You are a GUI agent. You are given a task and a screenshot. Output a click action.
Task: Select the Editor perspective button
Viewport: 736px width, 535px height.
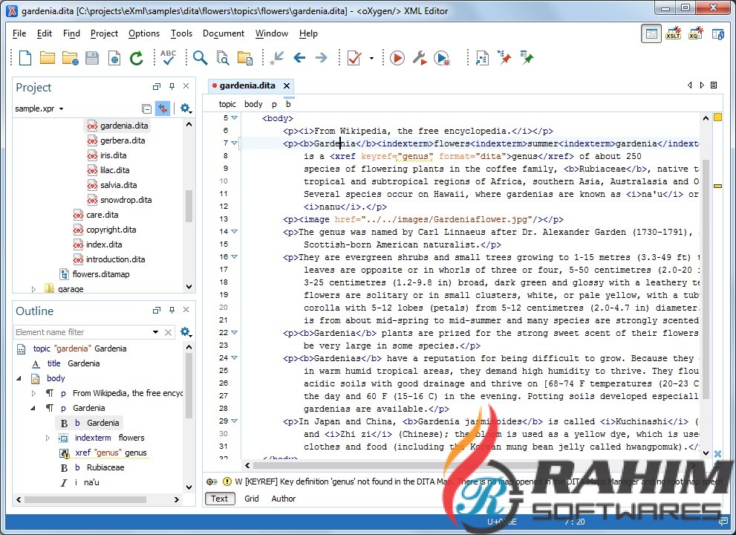[x=651, y=33]
